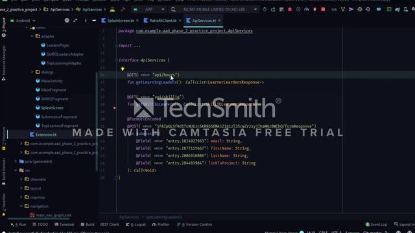415x233 pixels.
Task: Click the red Debug app icon
Action: click(290, 10)
